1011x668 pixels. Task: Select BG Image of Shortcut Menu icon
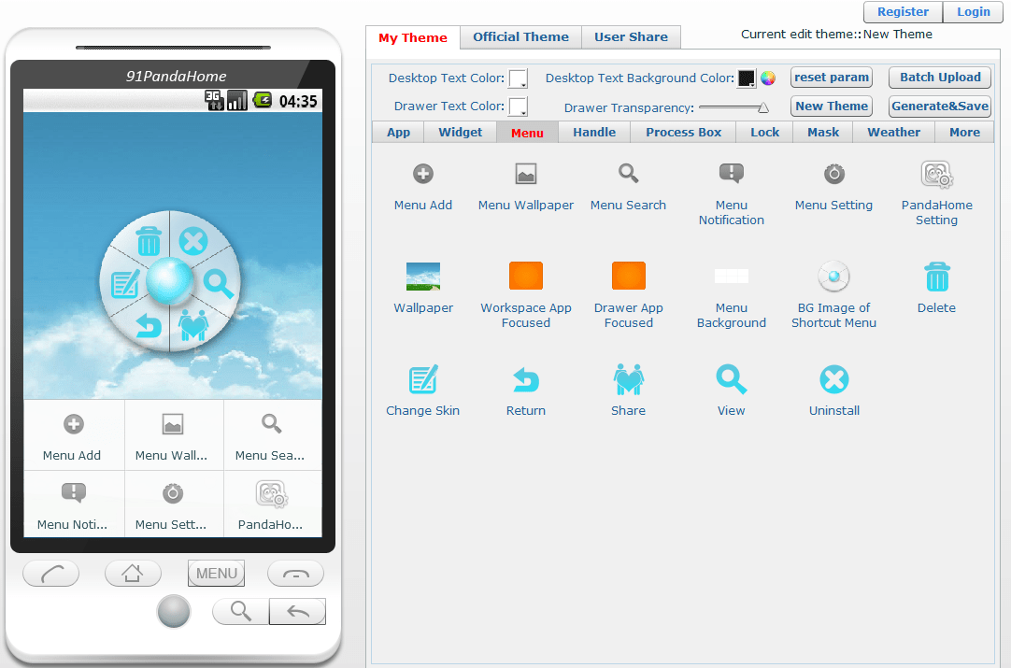tap(833, 276)
